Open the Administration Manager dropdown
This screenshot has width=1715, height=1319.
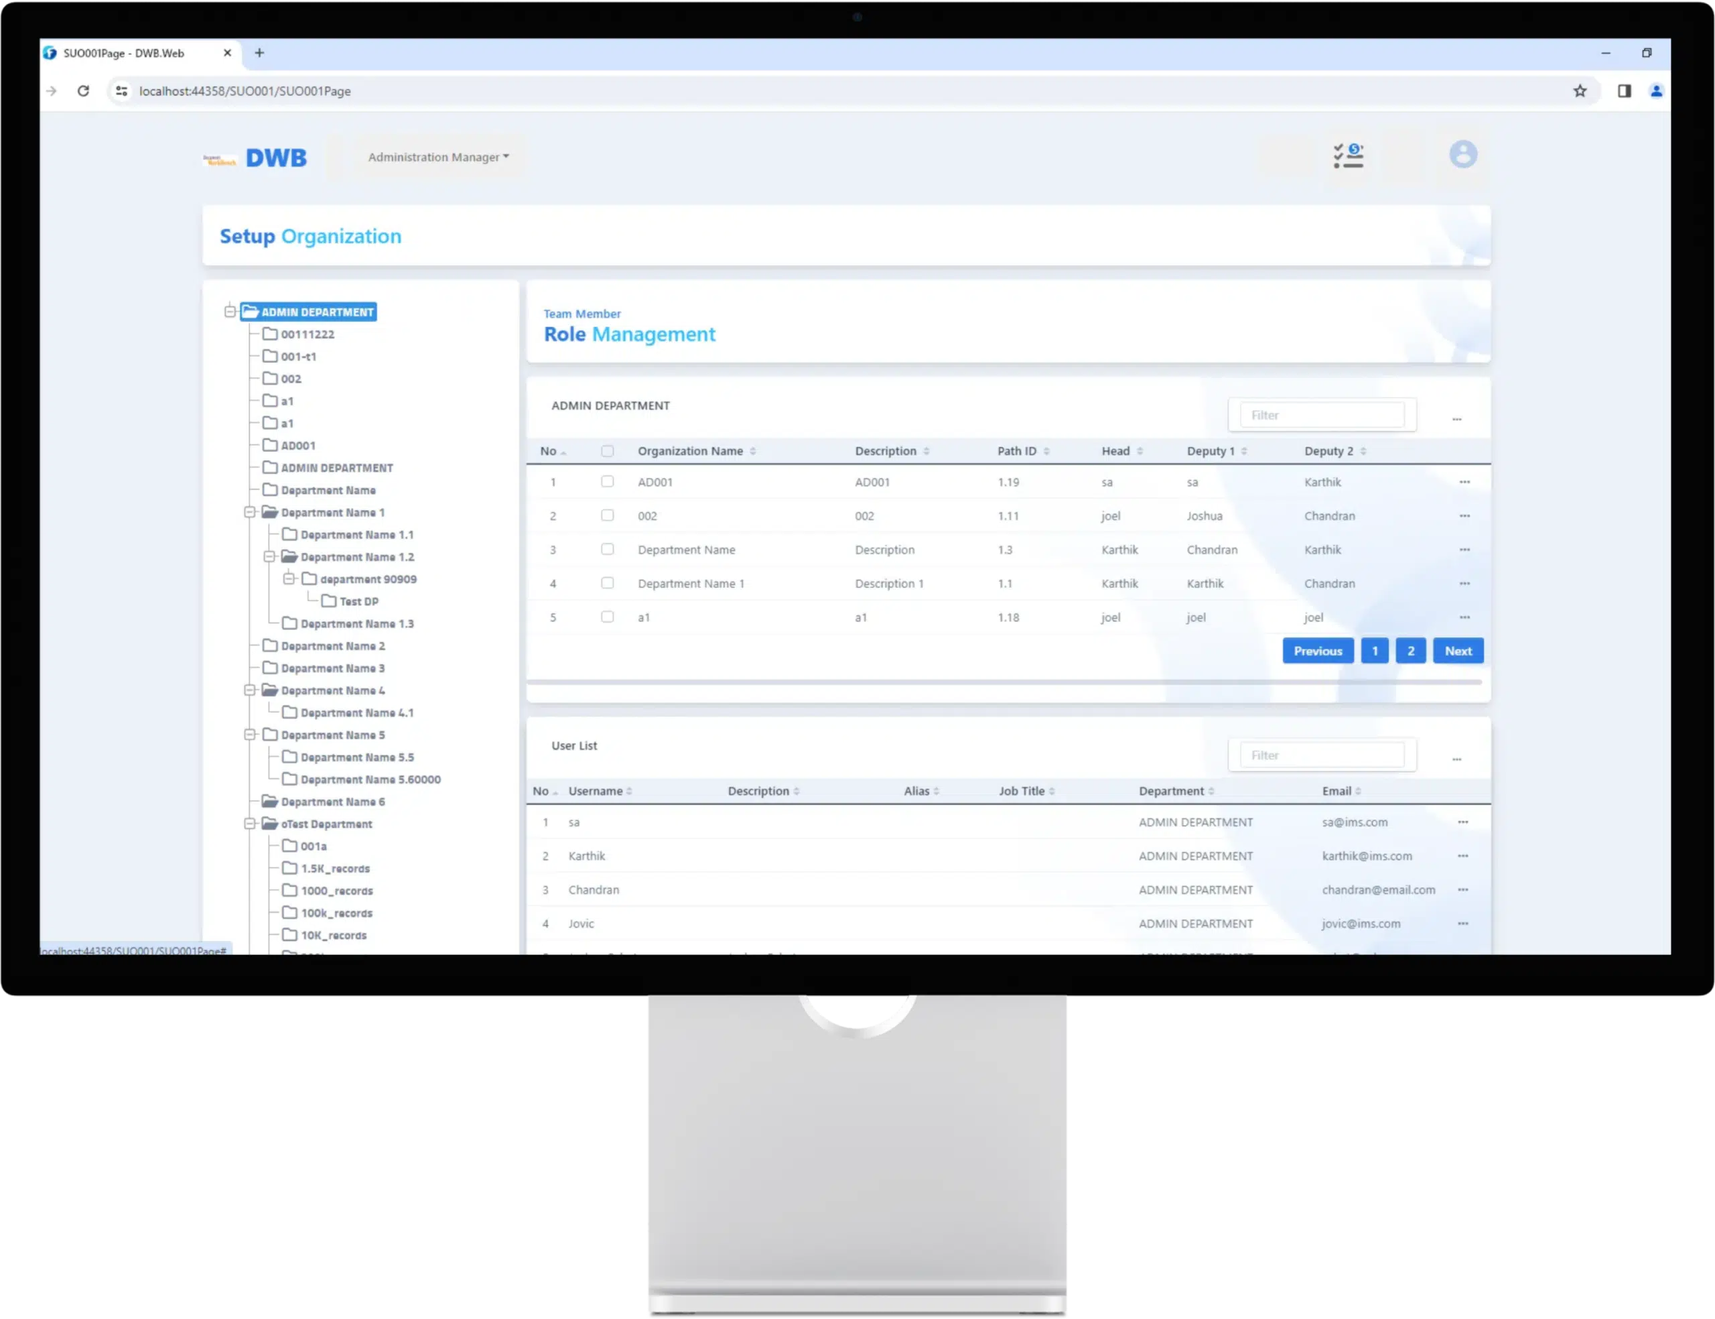pyautogui.click(x=439, y=157)
